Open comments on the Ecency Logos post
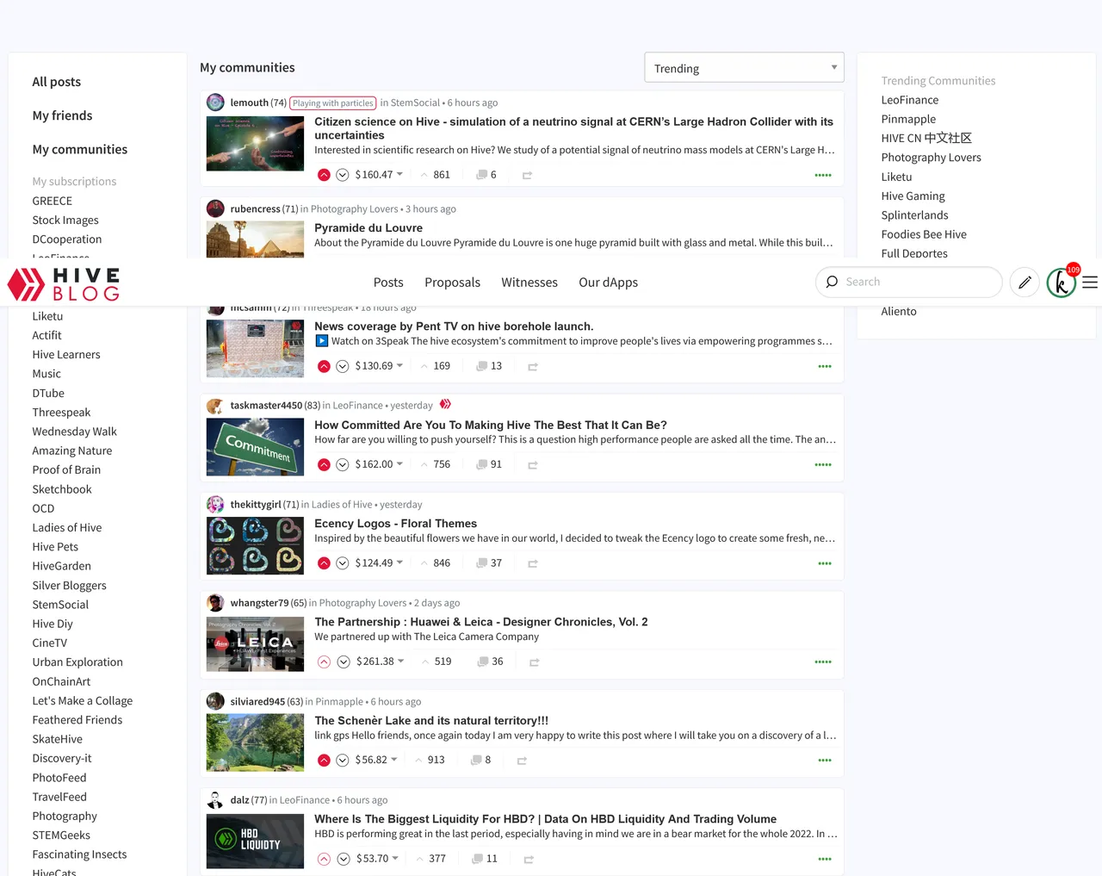The width and height of the screenshot is (1102, 876). coord(489,563)
